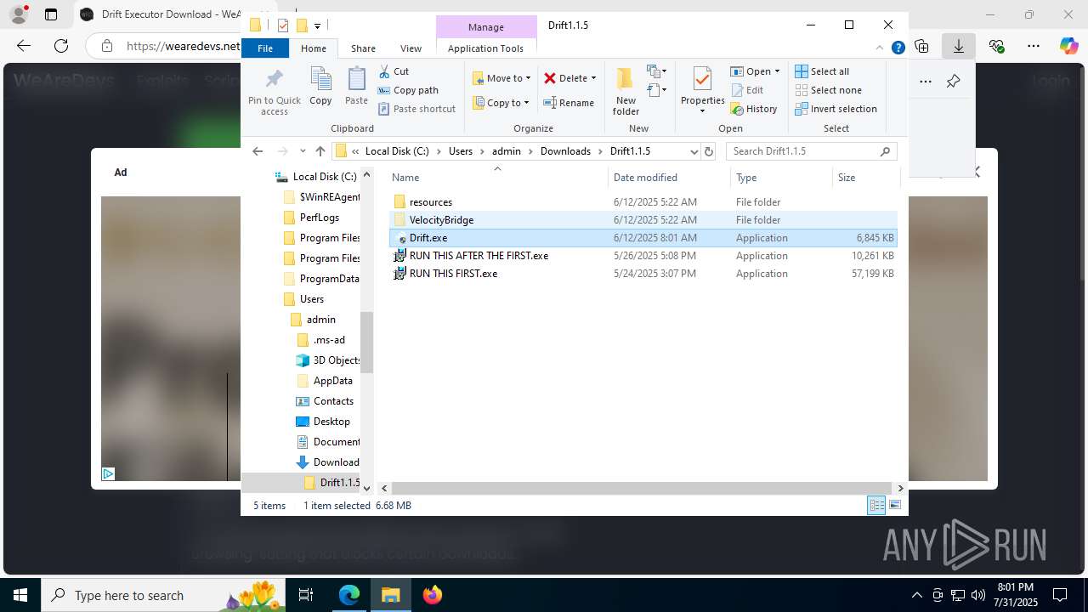Image resolution: width=1088 pixels, height=612 pixels.
Task: Sort by Date modified column header
Action: pos(669,178)
